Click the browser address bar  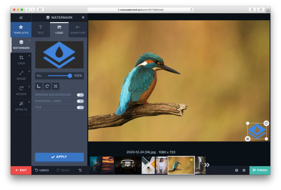pos(140,10)
